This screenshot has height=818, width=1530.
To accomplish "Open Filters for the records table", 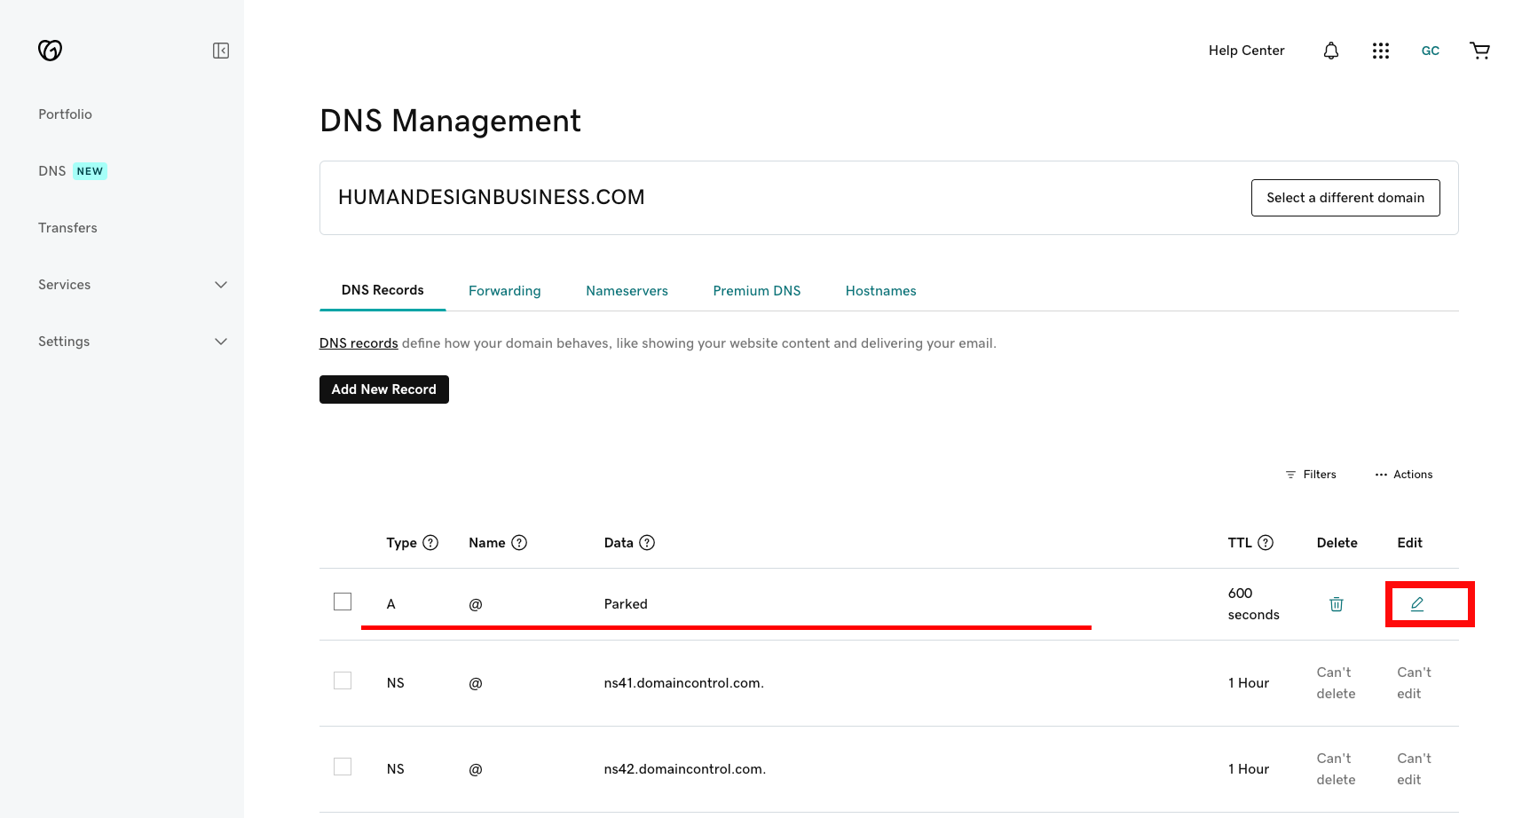I will coord(1311,475).
